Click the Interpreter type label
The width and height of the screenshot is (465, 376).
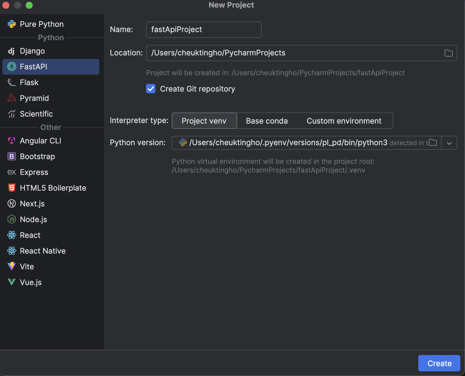[x=139, y=120]
